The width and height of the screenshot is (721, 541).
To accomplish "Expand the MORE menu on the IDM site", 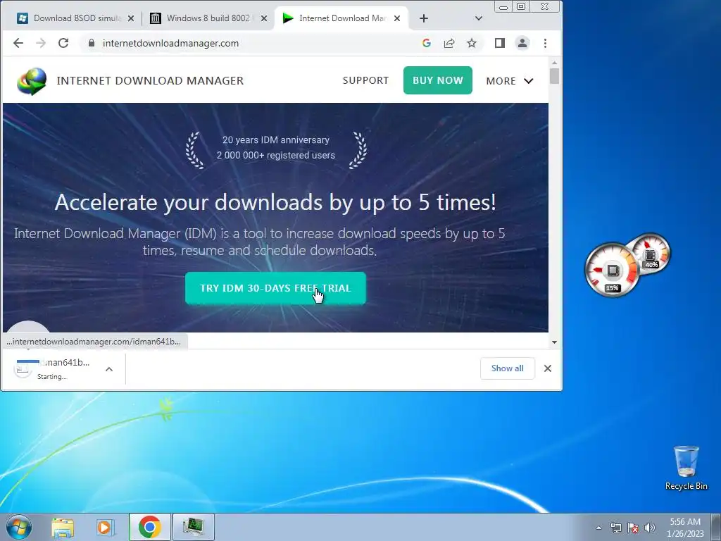I will point(510,81).
